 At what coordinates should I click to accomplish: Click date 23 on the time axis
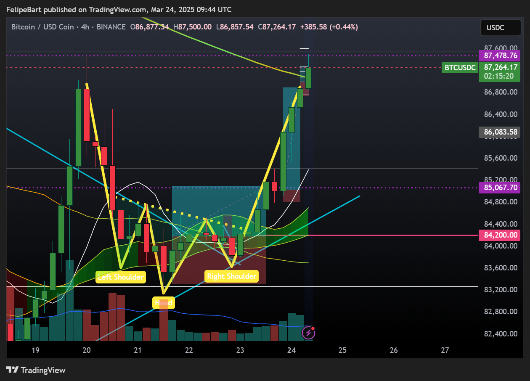pos(240,350)
